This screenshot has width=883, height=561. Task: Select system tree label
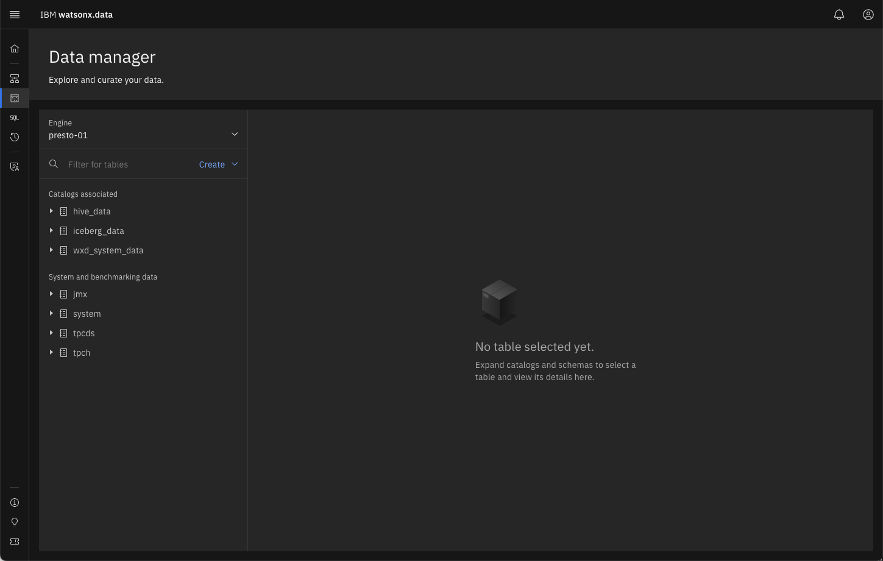coord(87,314)
